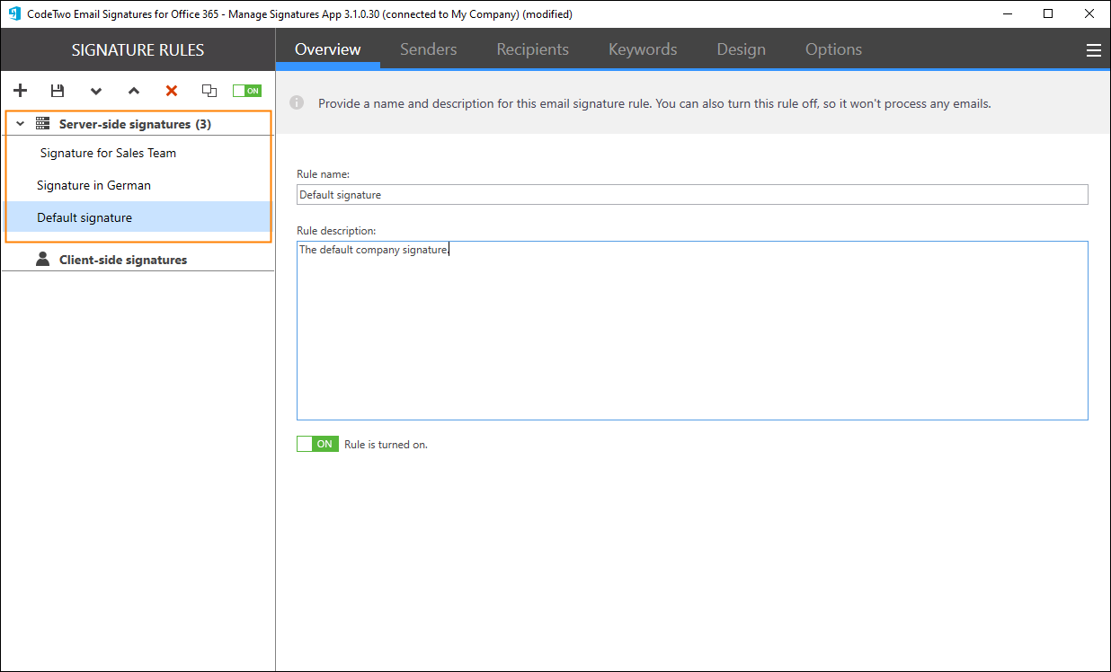1111x672 pixels.
Task: Expand the Client-side signatures section
Action: tap(123, 260)
